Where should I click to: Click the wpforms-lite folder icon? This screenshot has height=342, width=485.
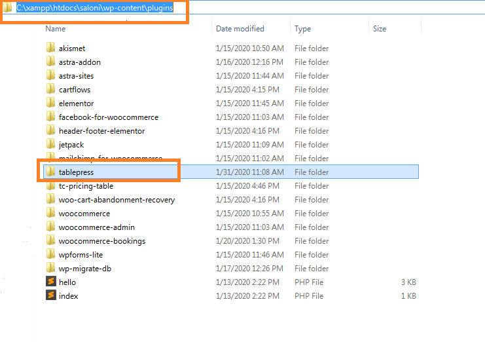(x=51, y=254)
